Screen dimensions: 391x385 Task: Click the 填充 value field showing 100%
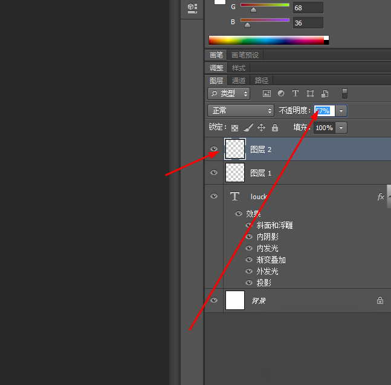[324, 128]
